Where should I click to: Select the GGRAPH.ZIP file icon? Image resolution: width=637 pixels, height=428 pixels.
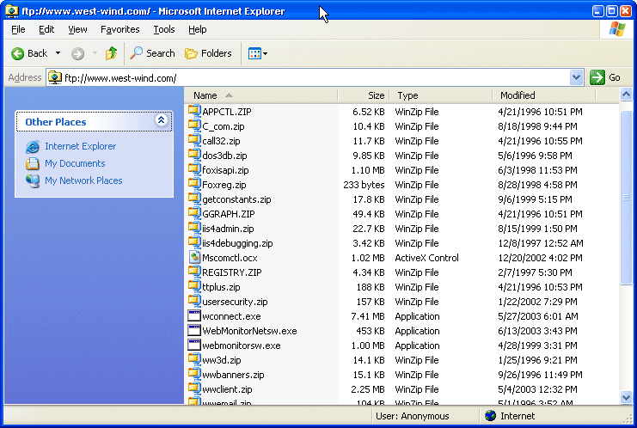pyautogui.click(x=194, y=213)
